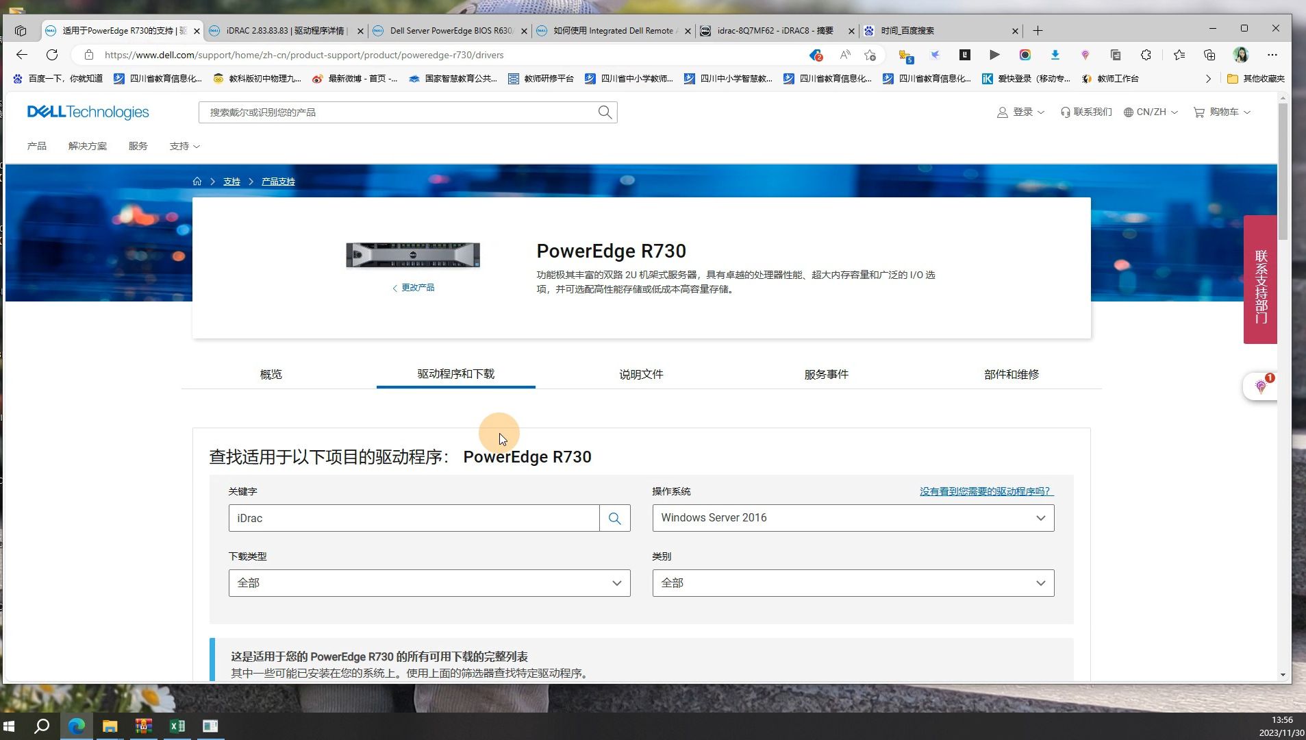Click the page vertical scrollbar thumb
The image size is (1306, 740).
(1283, 171)
